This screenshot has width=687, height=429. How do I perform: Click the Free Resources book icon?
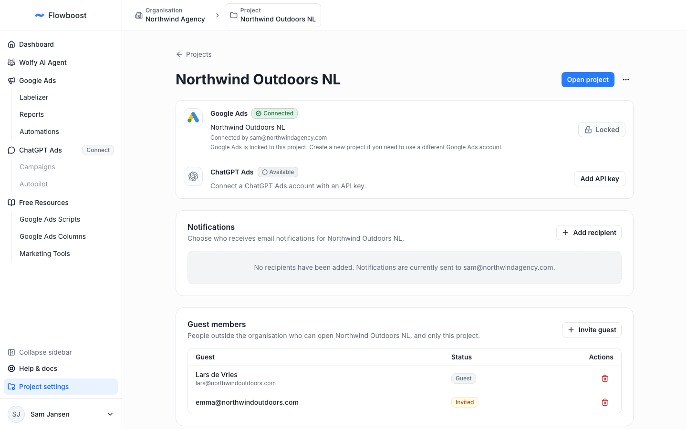tap(11, 203)
